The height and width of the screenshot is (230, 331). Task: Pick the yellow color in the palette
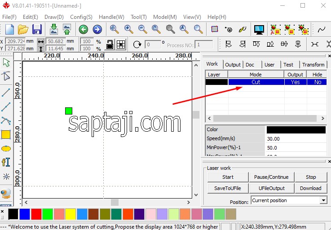71,214
